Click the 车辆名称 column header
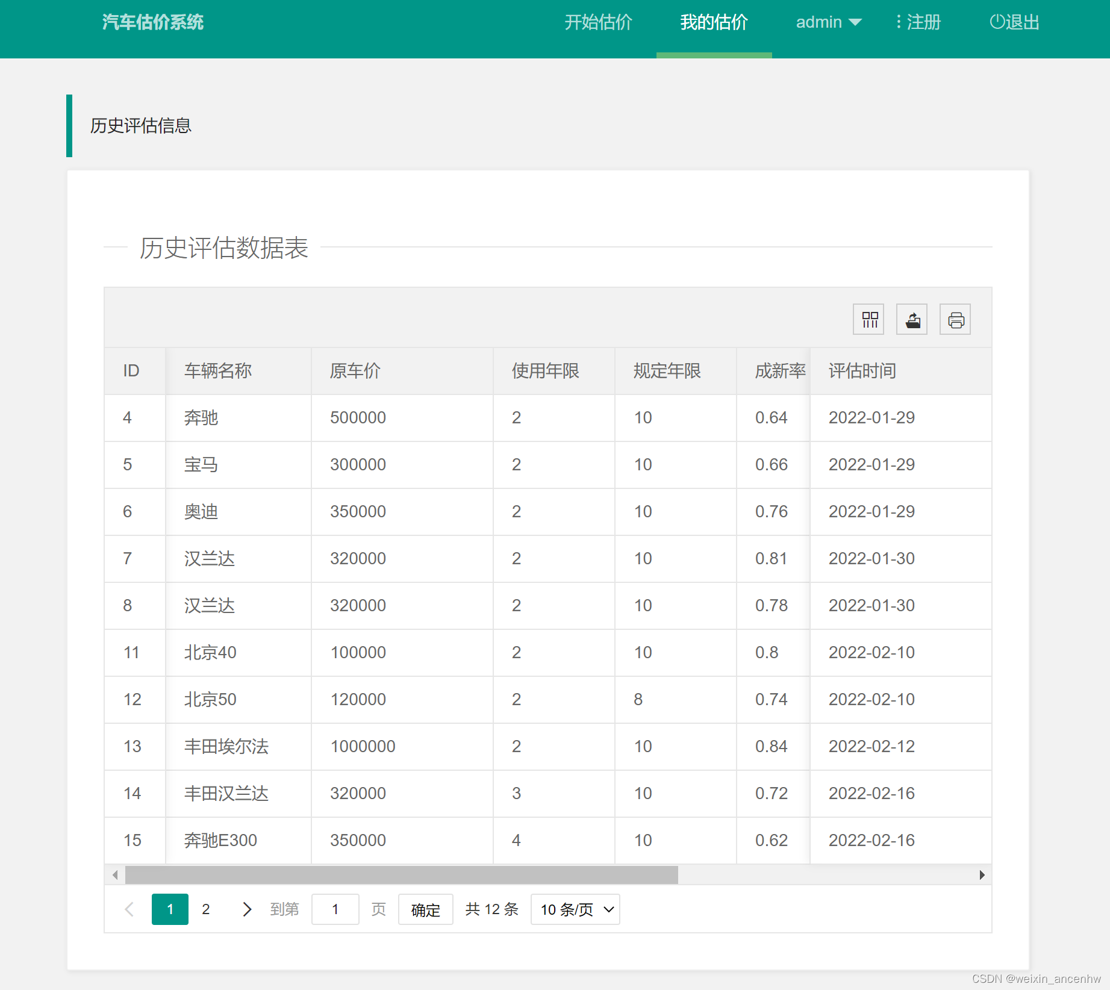The width and height of the screenshot is (1110, 990). pos(239,371)
